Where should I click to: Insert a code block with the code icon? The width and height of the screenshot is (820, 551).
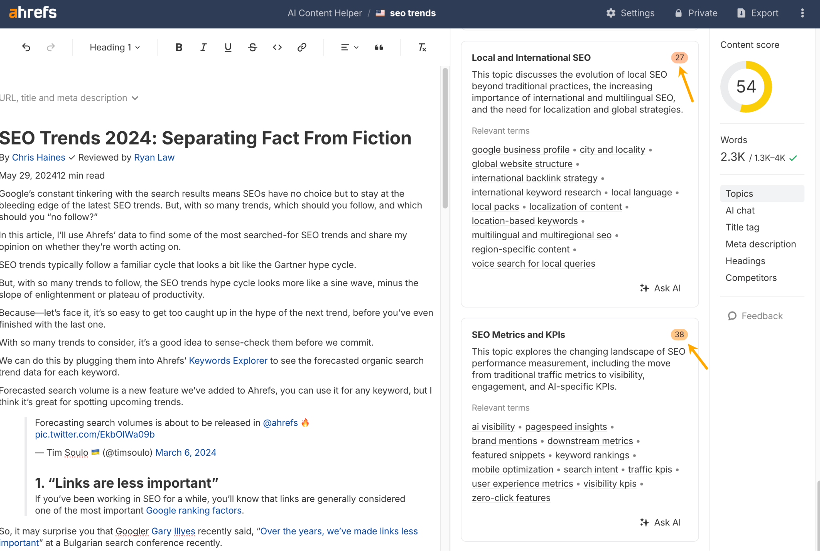277,47
